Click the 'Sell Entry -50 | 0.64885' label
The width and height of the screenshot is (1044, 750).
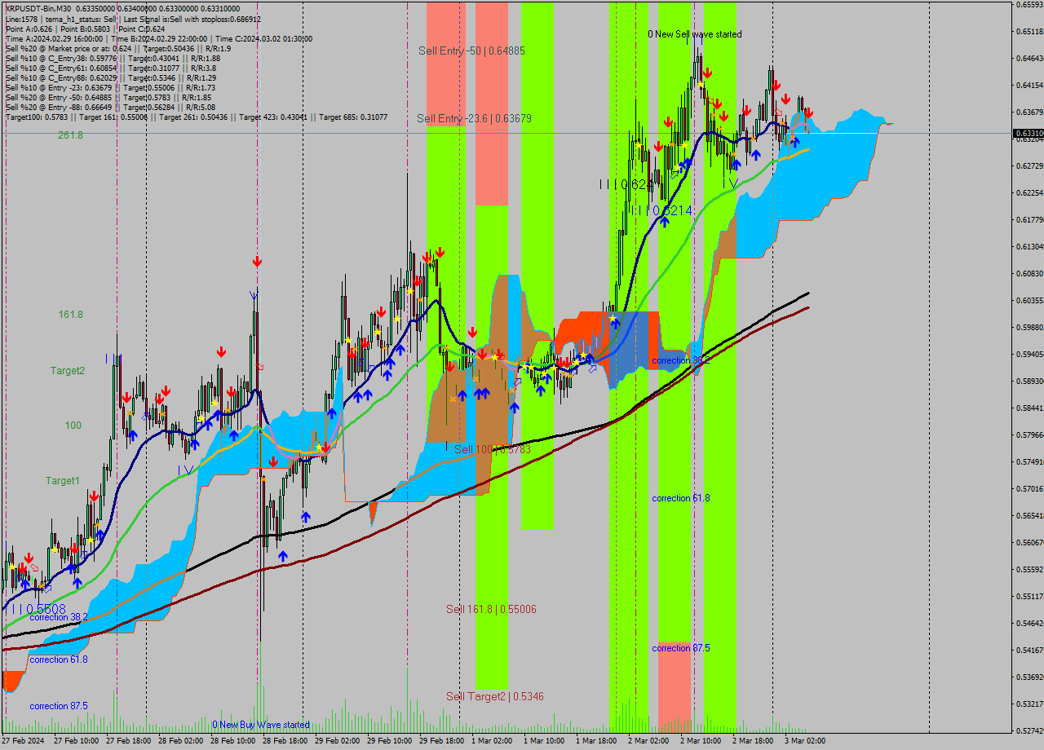tap(471, 51)
